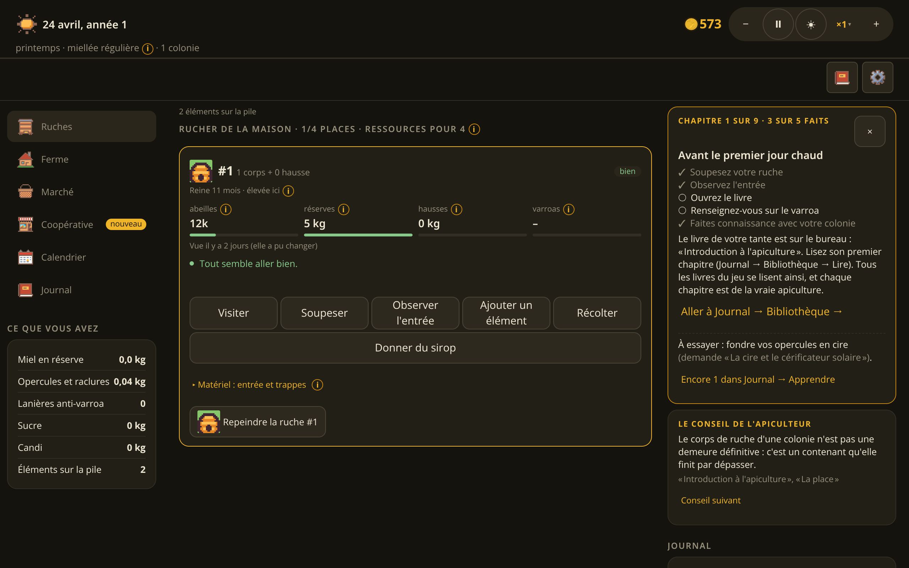Viewport: 909px width, 568px height.
Task: Open settings via the gear icon
Action: [877, 77]
